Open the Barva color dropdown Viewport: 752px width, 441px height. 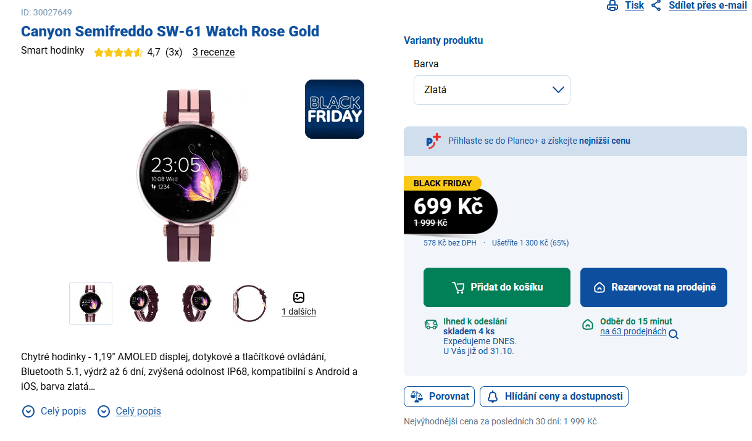[x=491, y=90]
